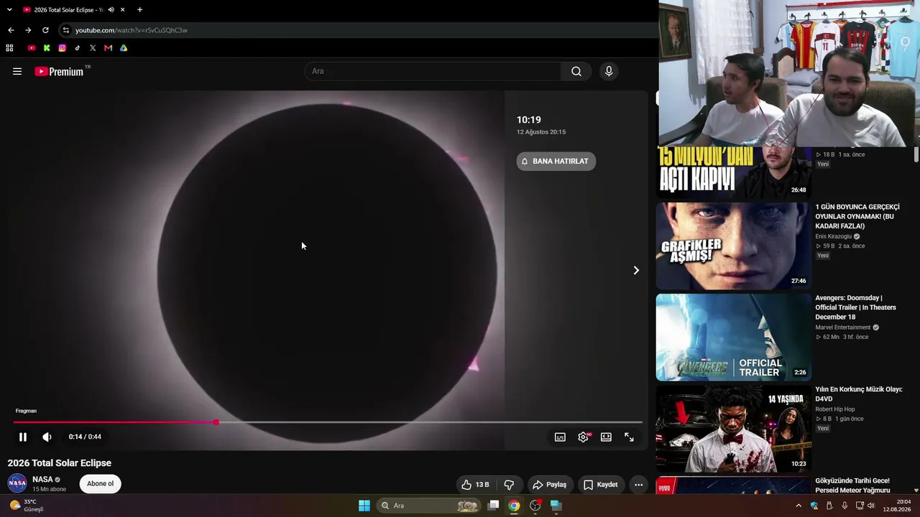Open 'Gökyüzünde Tarihi Gece' video title
Image resolution: width=920 pixels, height=517 pixels.
(852, 485)
